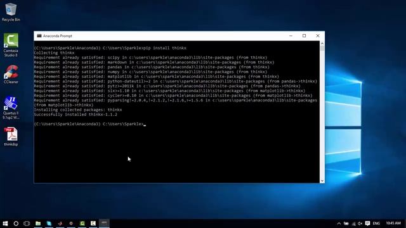Switch input language via ENG indicator
Viewport: 406px width, 228px height.
coord(376,224)
